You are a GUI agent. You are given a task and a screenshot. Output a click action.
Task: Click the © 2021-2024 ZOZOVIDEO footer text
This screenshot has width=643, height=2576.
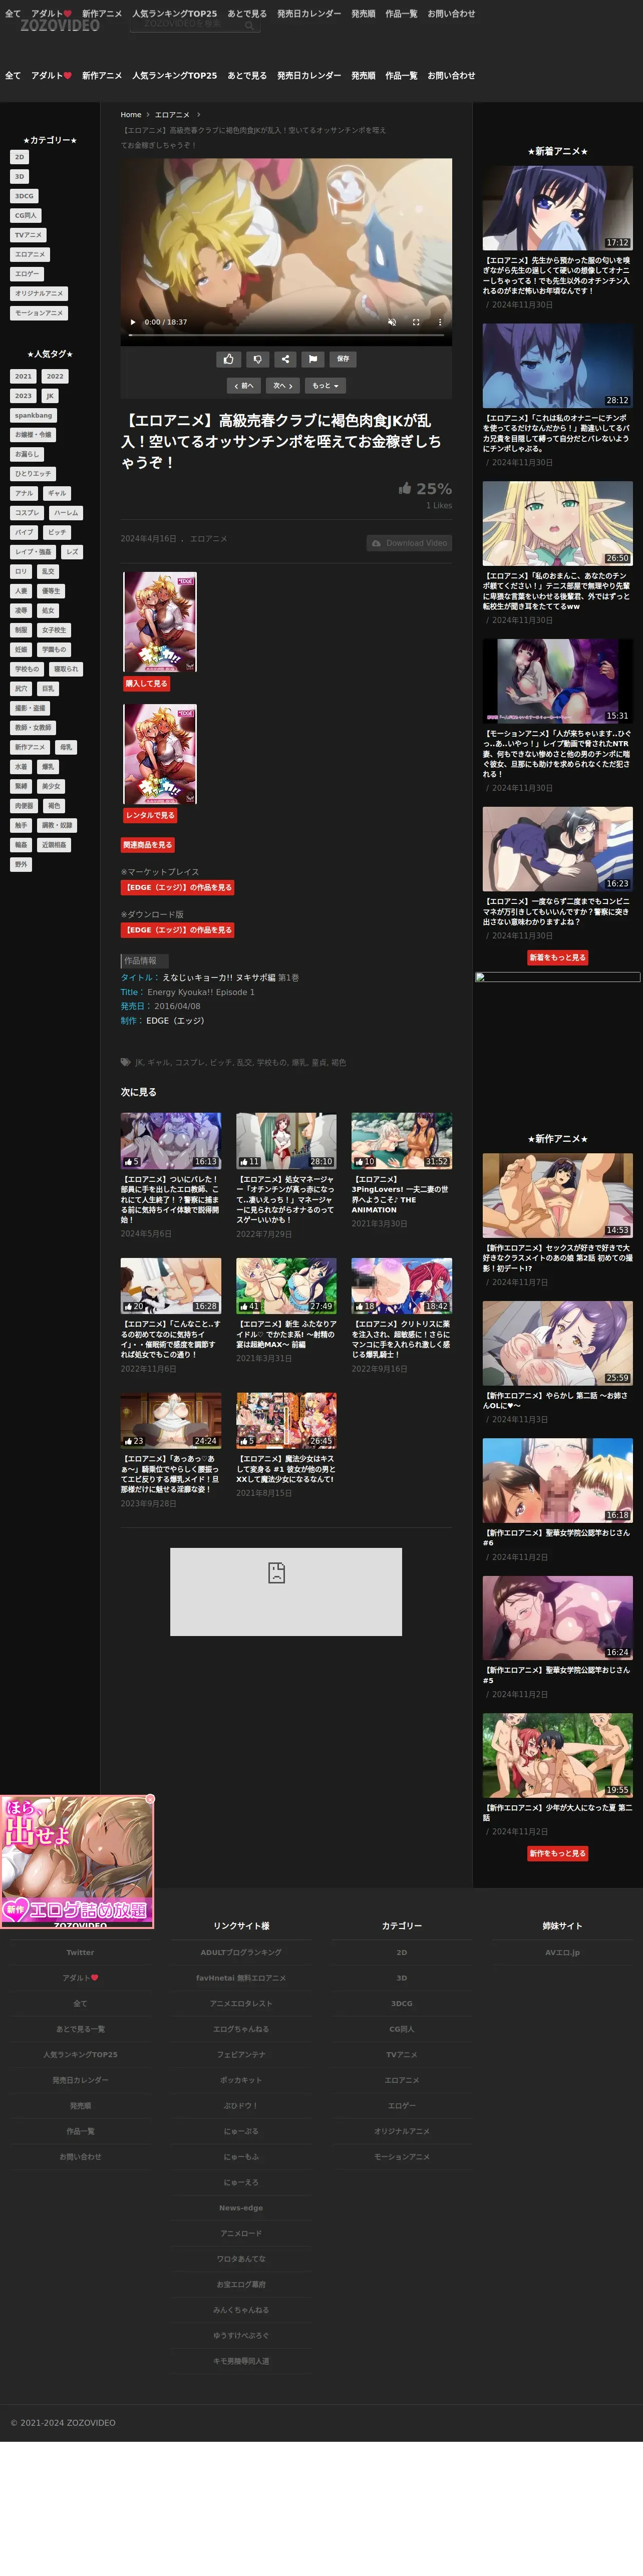pos(63,2423)
